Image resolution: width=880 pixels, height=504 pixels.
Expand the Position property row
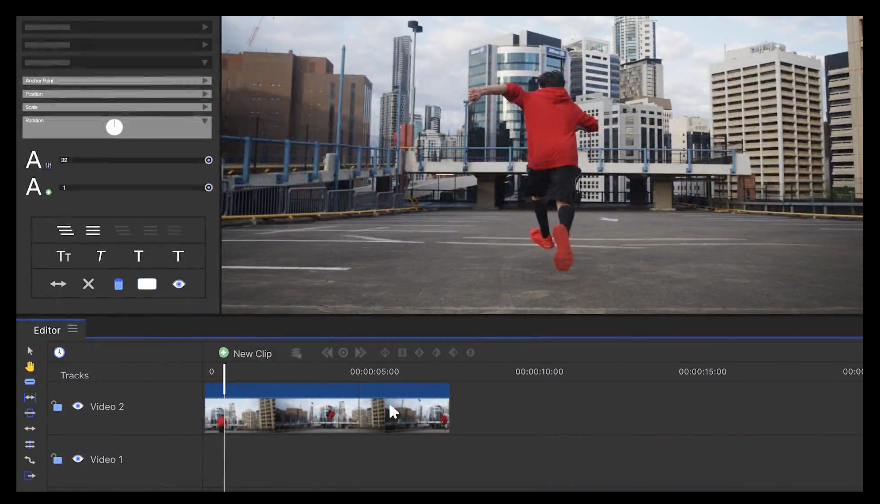(x=205, y=94)
